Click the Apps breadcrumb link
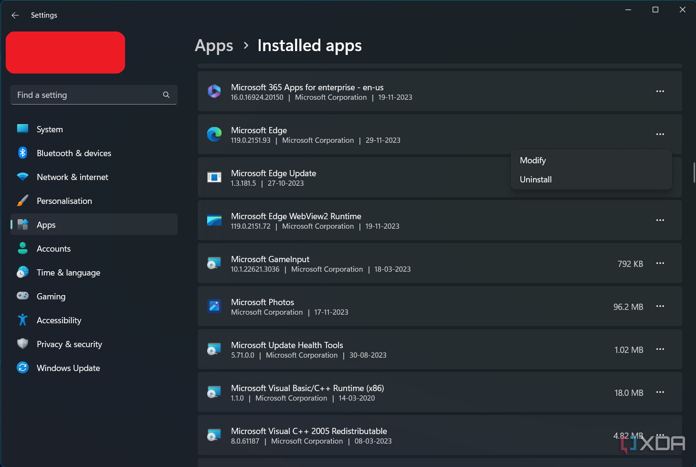The height and width of the screenshot is (467, 696). click(214, 46)
